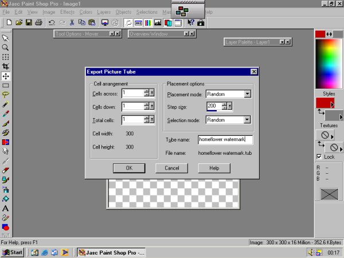Increase Cells across with up arrow
The width and height of the screenshot is (344, 258).
[x=147, y=91]
